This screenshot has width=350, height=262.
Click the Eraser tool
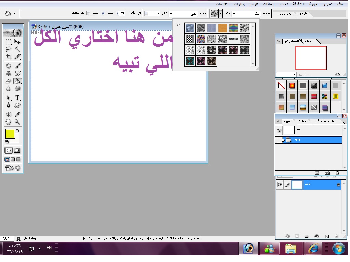click(x=9, y=81)
